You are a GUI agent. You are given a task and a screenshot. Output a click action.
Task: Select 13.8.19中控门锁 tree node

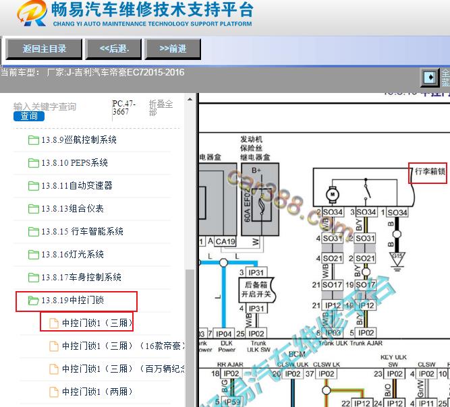click(x=72, y=301)
